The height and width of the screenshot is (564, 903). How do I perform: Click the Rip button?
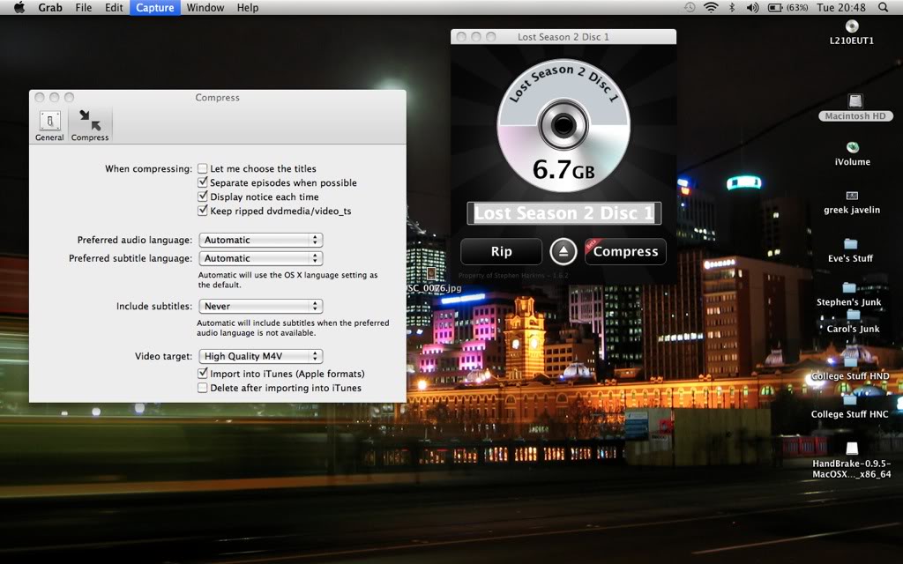(x=501, y=251)
